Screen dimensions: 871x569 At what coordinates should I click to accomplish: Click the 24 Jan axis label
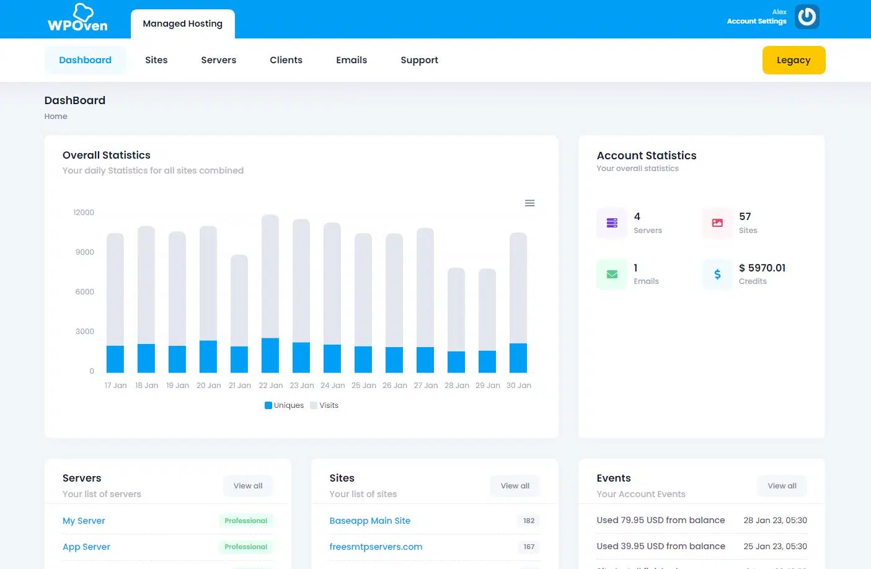point(332,386)
